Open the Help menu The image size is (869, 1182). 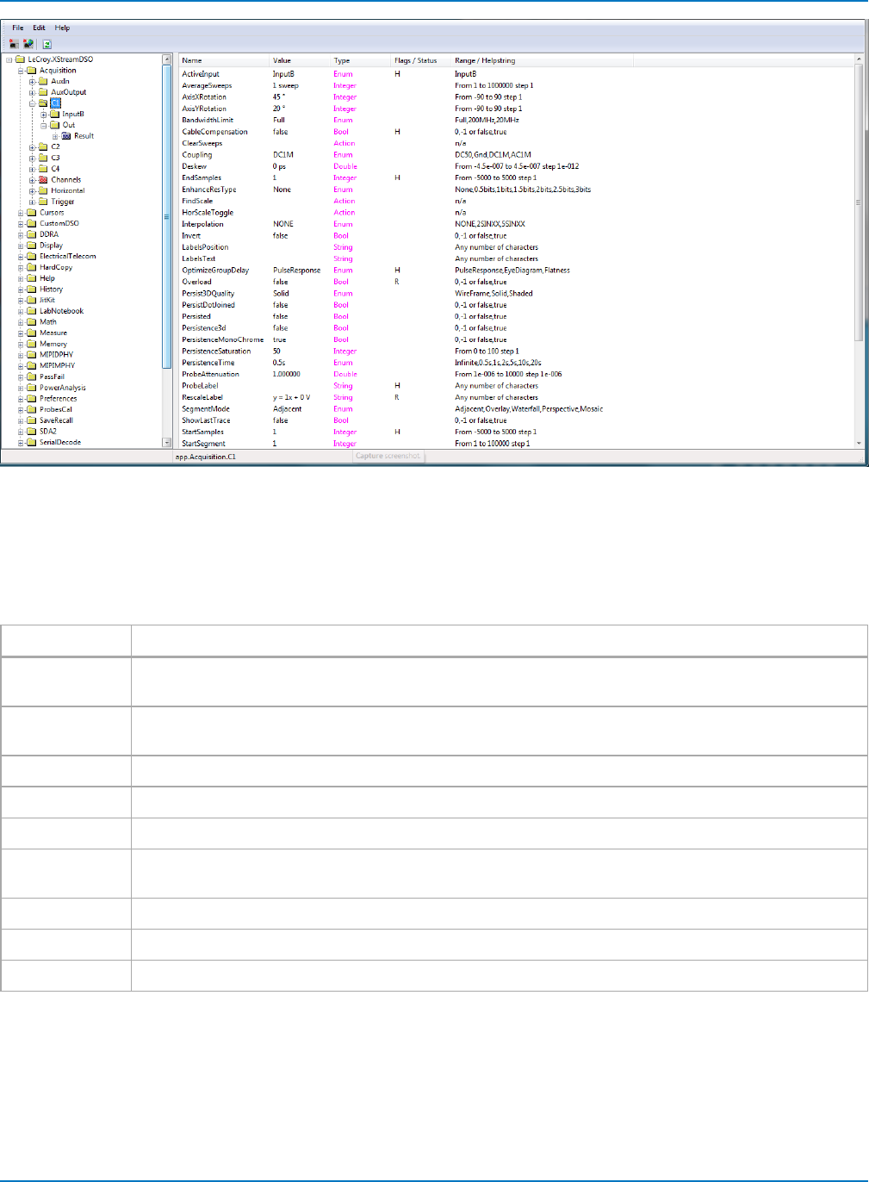click(62, 28)
